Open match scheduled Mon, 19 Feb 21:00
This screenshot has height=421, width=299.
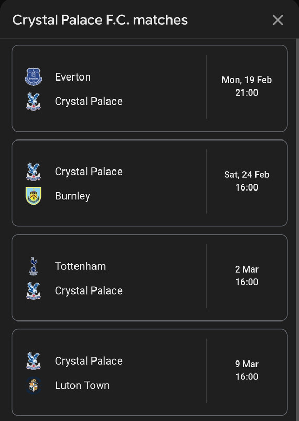(x=149, y=88)
